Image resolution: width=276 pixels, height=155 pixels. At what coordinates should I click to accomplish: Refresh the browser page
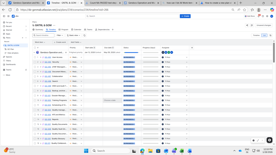pos(10,10)
